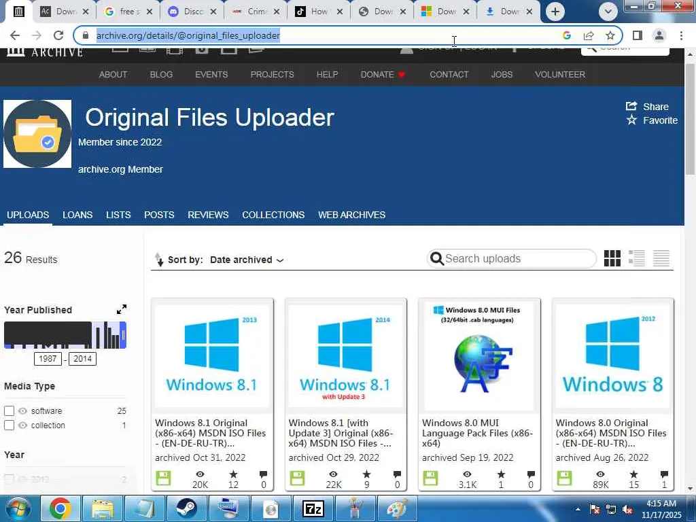Go to the ABOUT page
The width and height of the screenshot is (696, 522).
(x=113, y=75)
